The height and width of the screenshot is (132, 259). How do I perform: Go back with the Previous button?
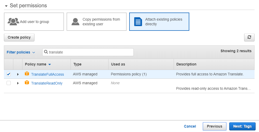[214, 126]
